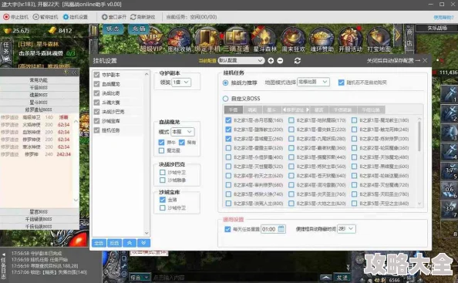Expand the 星宫BOSS section in left panel
The width and height of the screenshot is (458, 283).
[x=39, y=212]
